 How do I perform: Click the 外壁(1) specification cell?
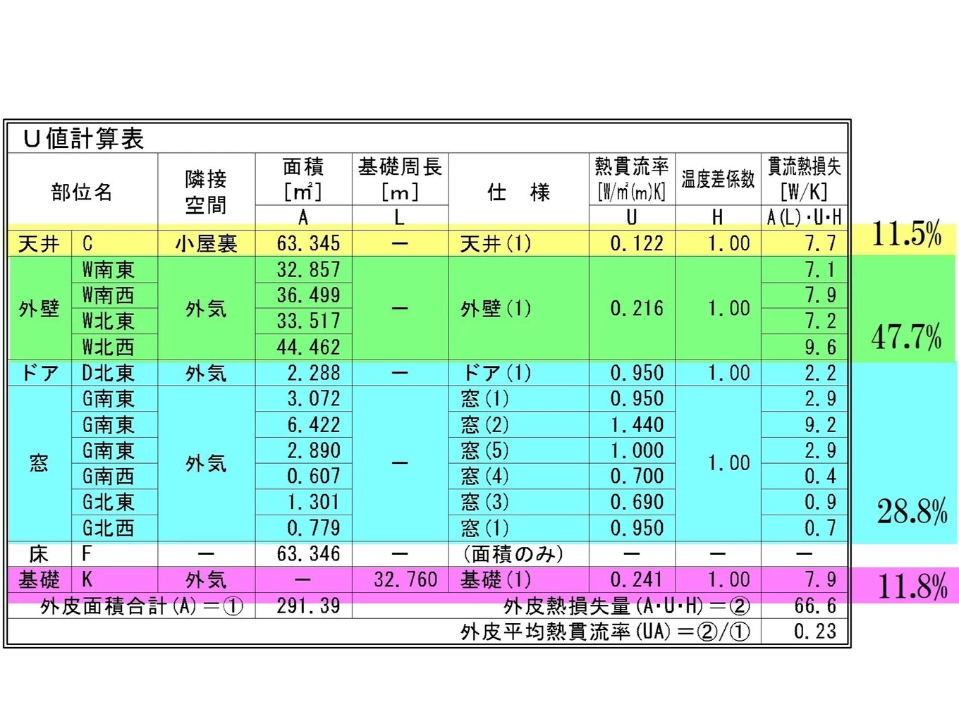click(x=496, y=309)
